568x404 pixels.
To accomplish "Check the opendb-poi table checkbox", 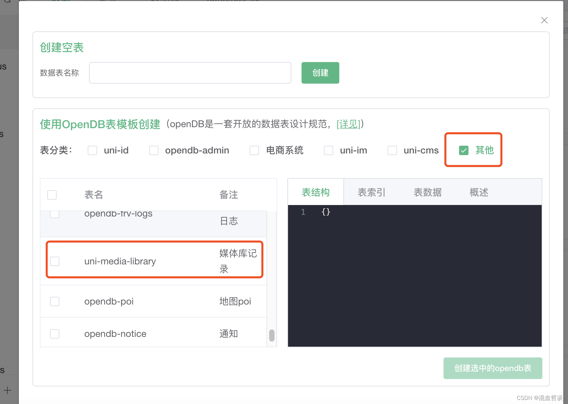I will (55, 301).
